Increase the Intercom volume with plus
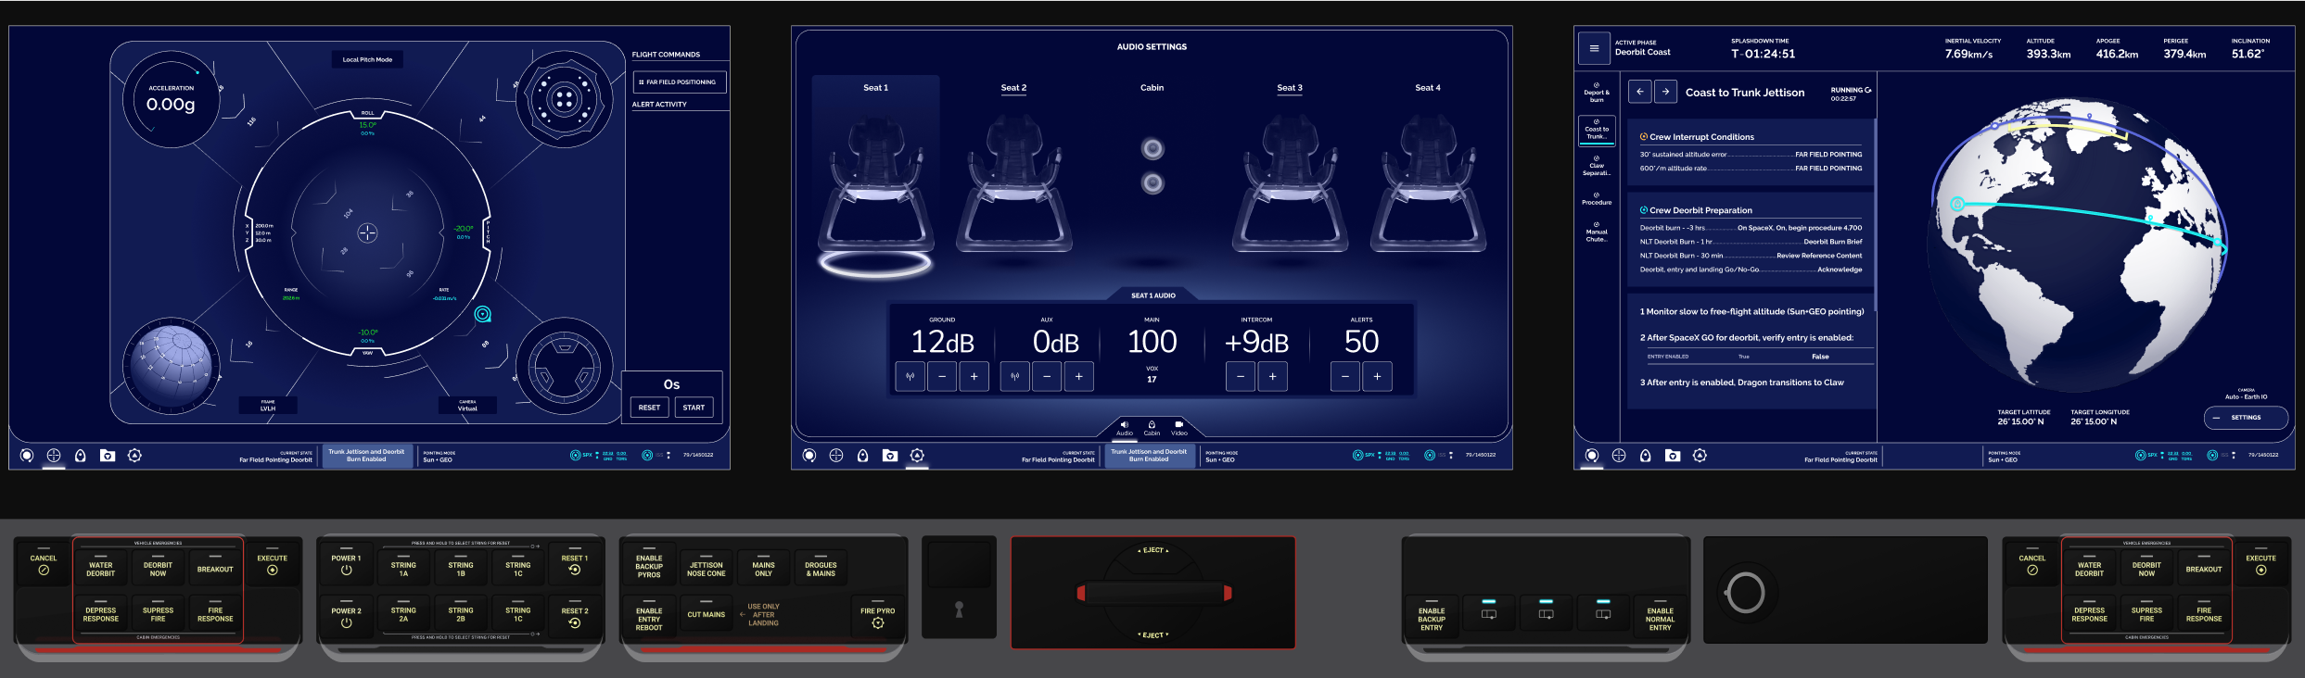This screenshot has width=2305, height=678. pyautogui.click(x=1272, y=377)
